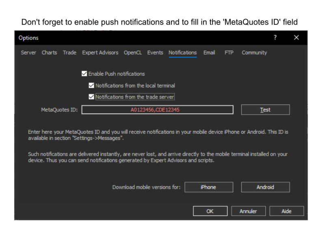Open the Server tab
The width and height of the screenshot is (325, 244).
click(28, 53)
